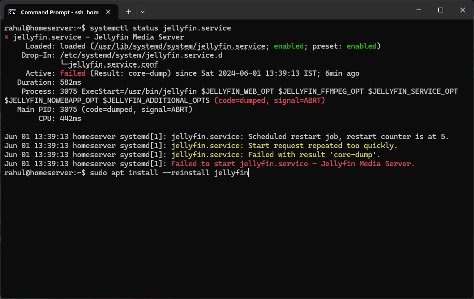Minimize the terminal window
The image size is (474, 299).
click(418, 10)
